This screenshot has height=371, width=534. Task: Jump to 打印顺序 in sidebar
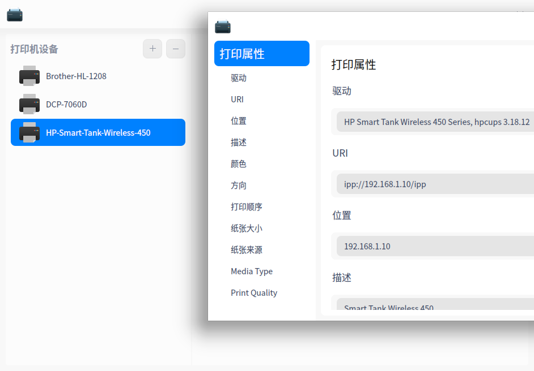click(247, 206)
